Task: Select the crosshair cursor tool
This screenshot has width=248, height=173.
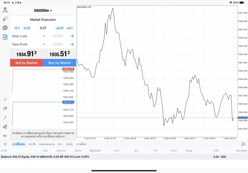Action: coord(5,99)
